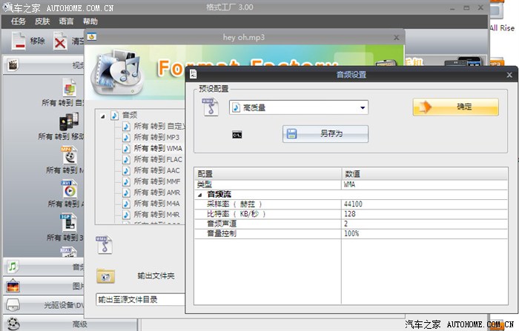Collapse the 音频 tree node

point(103,116)
